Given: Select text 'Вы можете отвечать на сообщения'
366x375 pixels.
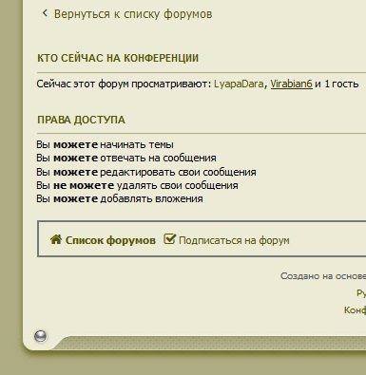Looking at the screenshot, I should 126,158.
